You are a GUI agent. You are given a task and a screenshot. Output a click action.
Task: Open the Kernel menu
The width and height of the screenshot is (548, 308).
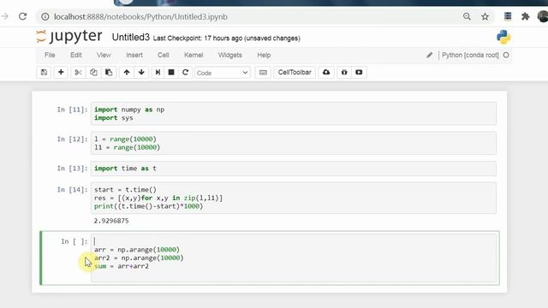coord(194,55)
